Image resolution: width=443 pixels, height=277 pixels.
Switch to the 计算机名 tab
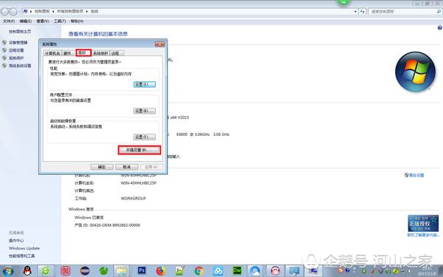tap(52, 53)
